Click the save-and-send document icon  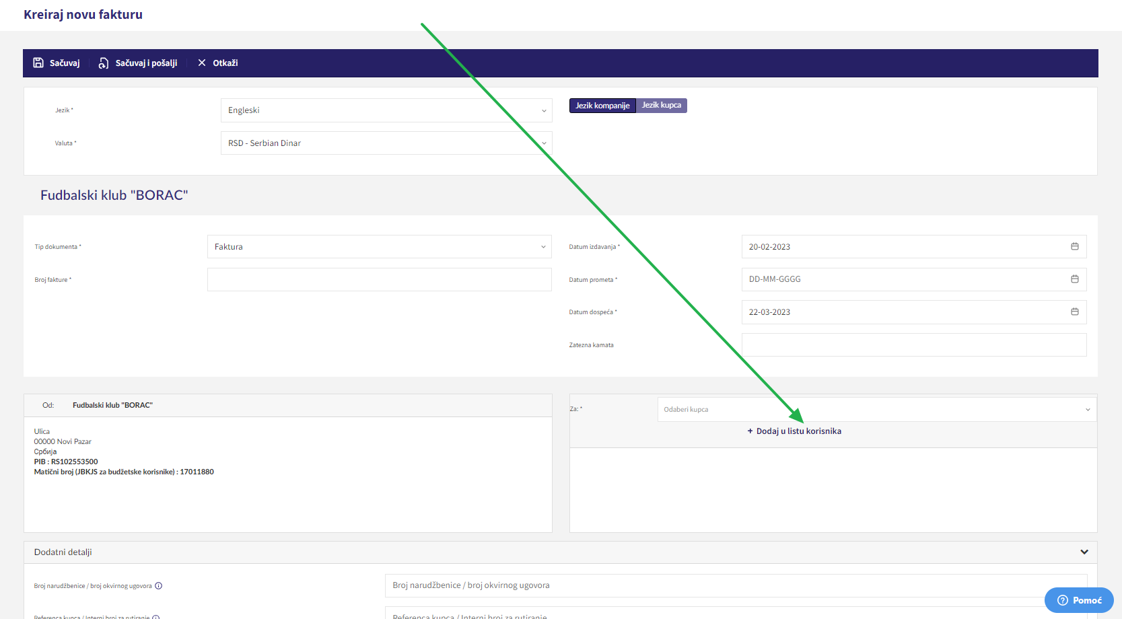104,63
